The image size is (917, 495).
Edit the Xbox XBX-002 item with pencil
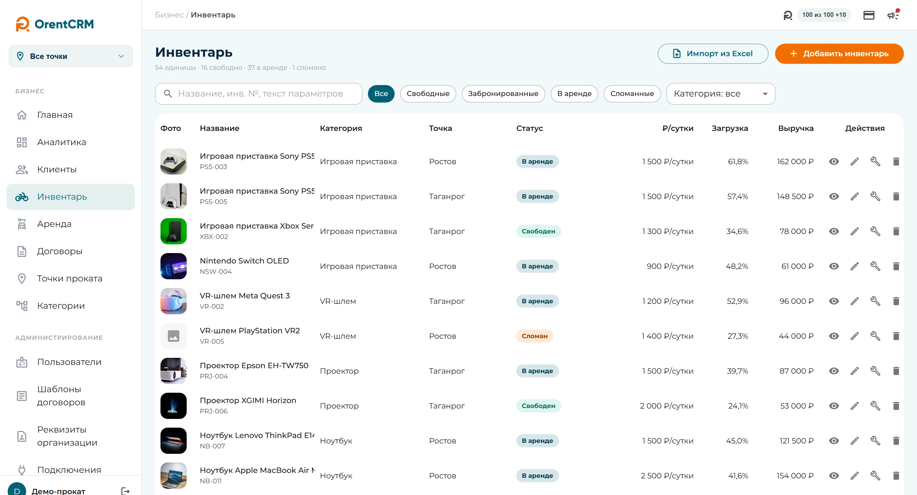click(x=855, y=231)
